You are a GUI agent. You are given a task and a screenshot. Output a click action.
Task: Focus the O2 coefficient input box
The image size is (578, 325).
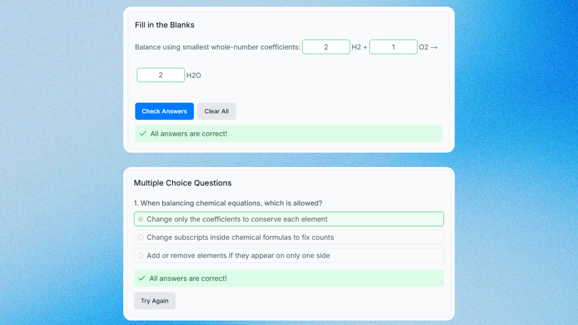[393, 47]
